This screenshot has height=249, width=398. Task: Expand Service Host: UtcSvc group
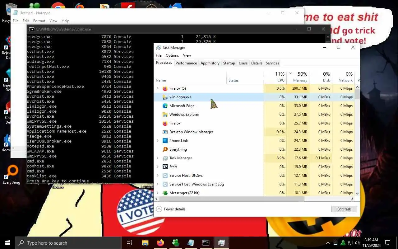158,176
